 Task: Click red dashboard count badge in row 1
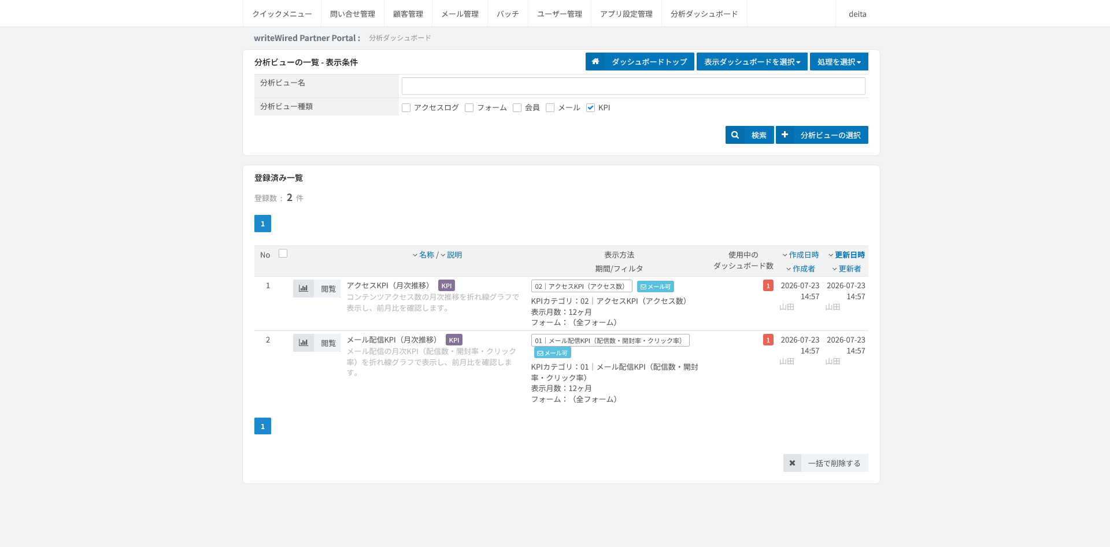pos(768,285)
